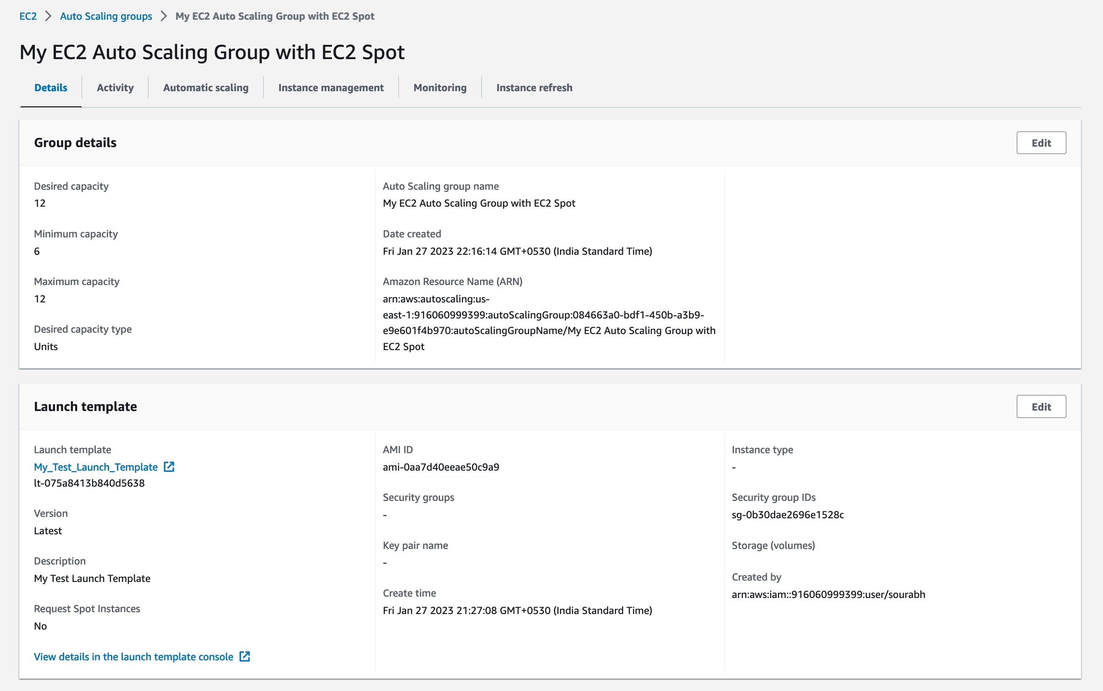Open Auto Scaling groups breadcrumb link
This screenshot has width=1103, height=691.
[106, 16]
